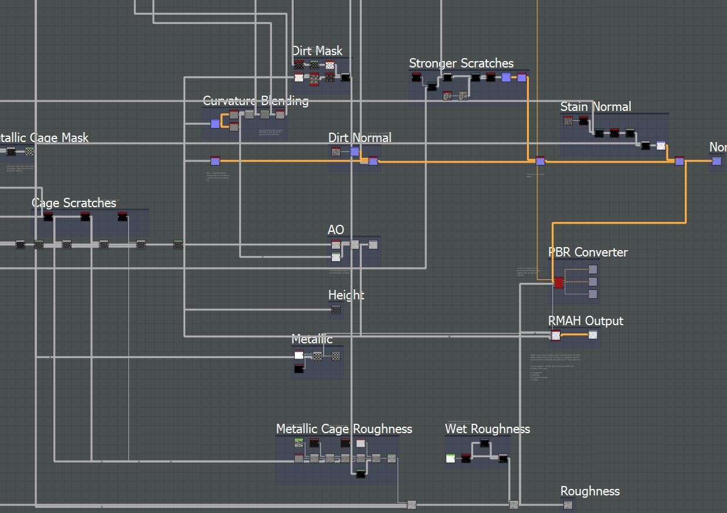Image resolution: width=727 pixels, height=513 pixels.
Task: Select the light final node in Stain Normal frame
Action: click(x=661, y=146)
